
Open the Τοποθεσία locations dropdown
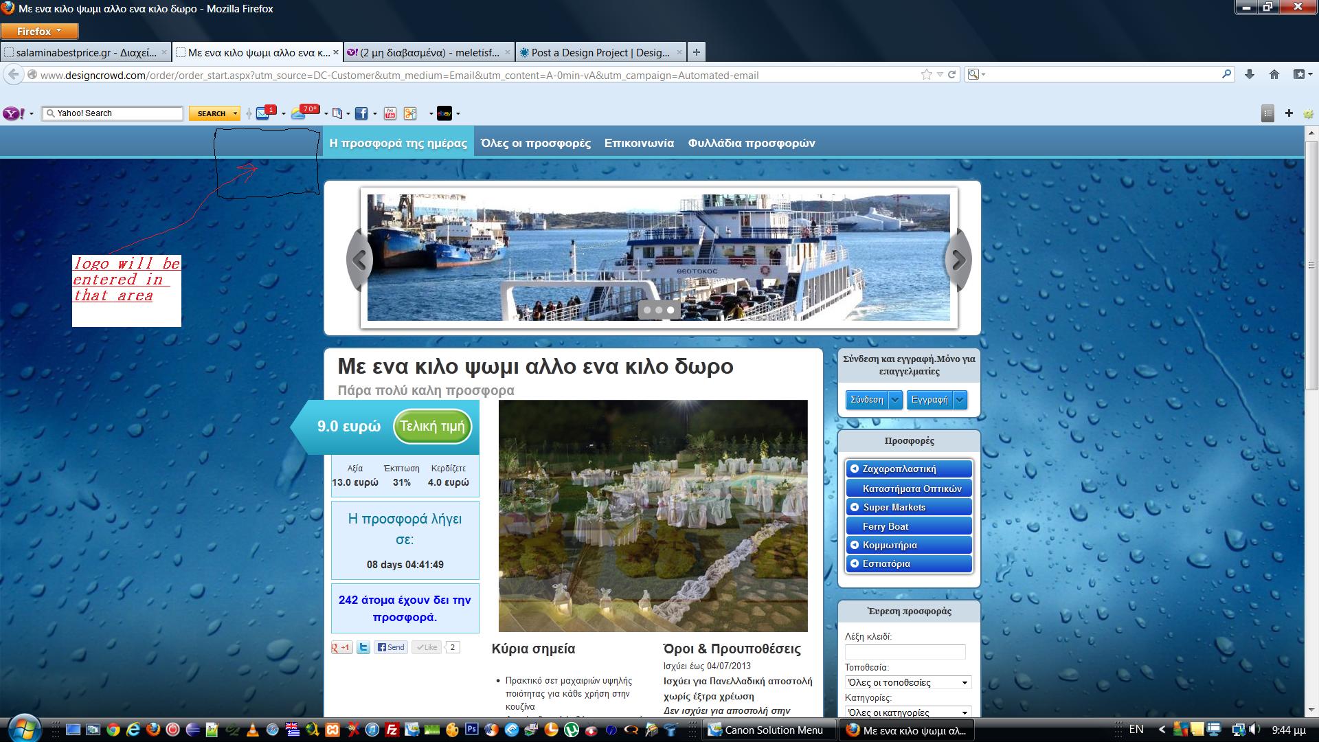click(x=907, y=682)
